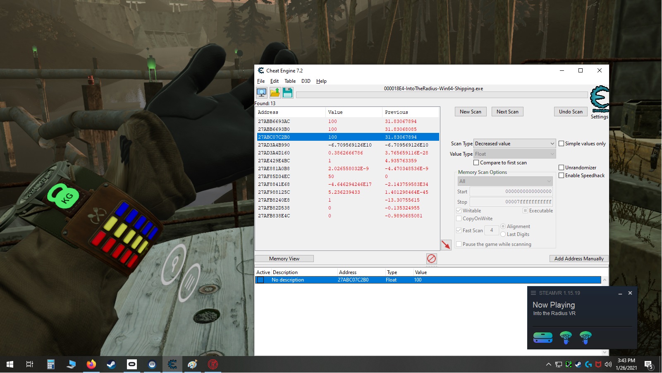Click the save table floppy disk icon
This screenshot has width=662, height=373.
[x=288, y=93]
